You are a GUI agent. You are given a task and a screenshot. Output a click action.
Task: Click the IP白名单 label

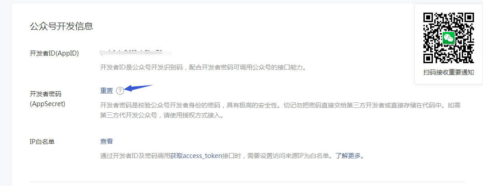[x=42, y=142]
